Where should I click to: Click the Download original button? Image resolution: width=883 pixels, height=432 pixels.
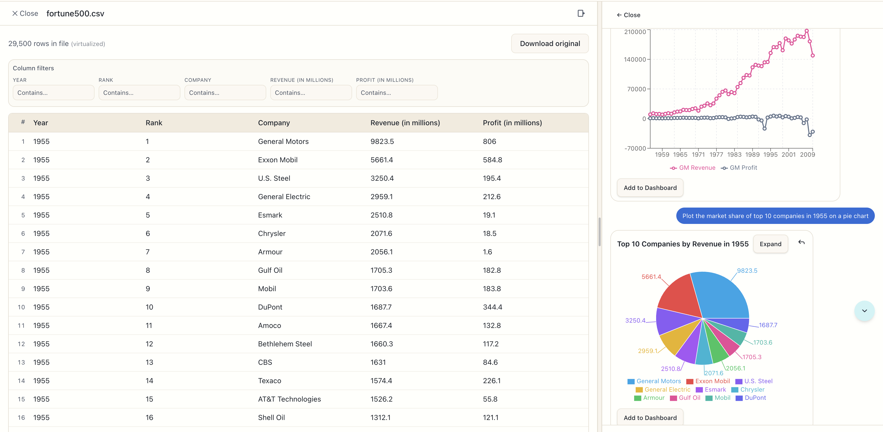click(x=550, y=43)
